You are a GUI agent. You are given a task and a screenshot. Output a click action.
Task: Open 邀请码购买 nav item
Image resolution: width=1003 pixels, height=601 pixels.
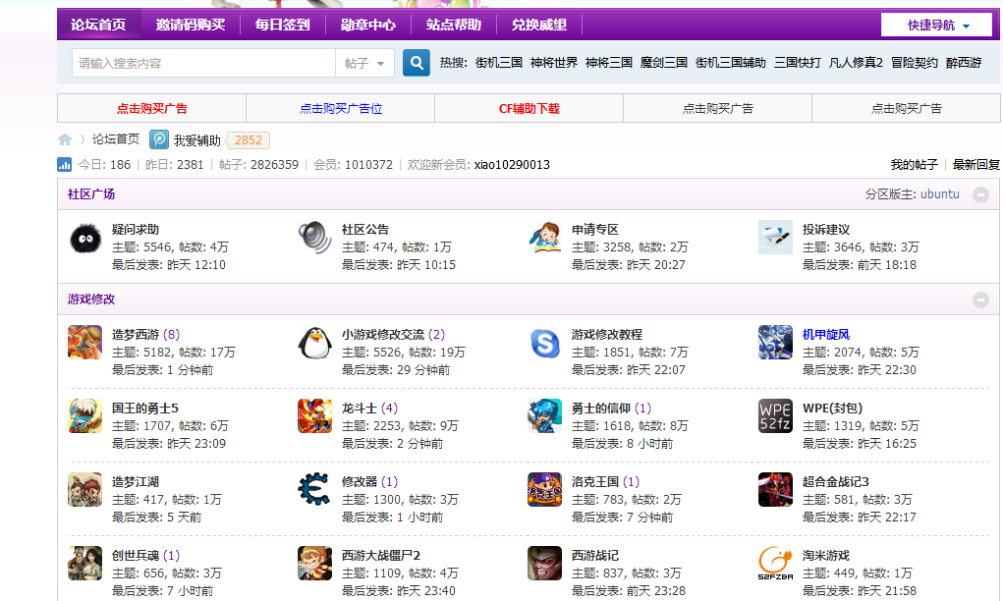coord(190,25)
